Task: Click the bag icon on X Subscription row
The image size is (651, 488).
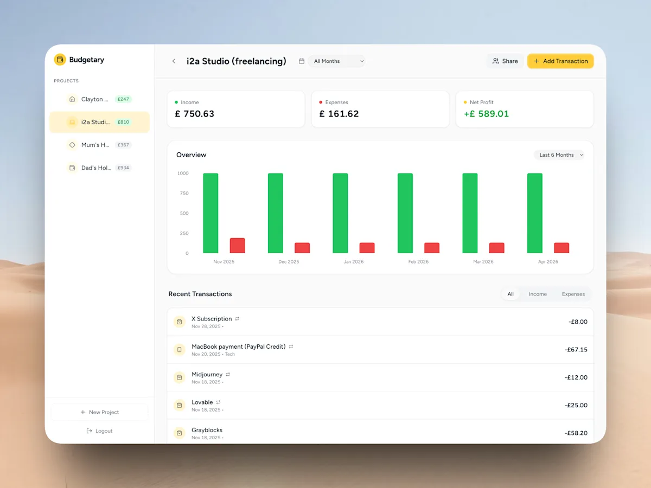Action: pyautogui.click(x=180, y=322)
